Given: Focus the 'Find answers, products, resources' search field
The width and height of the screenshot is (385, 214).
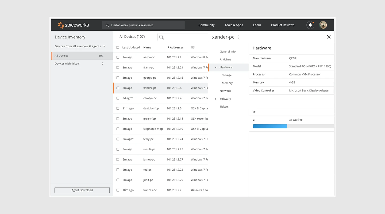Looking at the screenshot, I should click(x=143, y=25).
